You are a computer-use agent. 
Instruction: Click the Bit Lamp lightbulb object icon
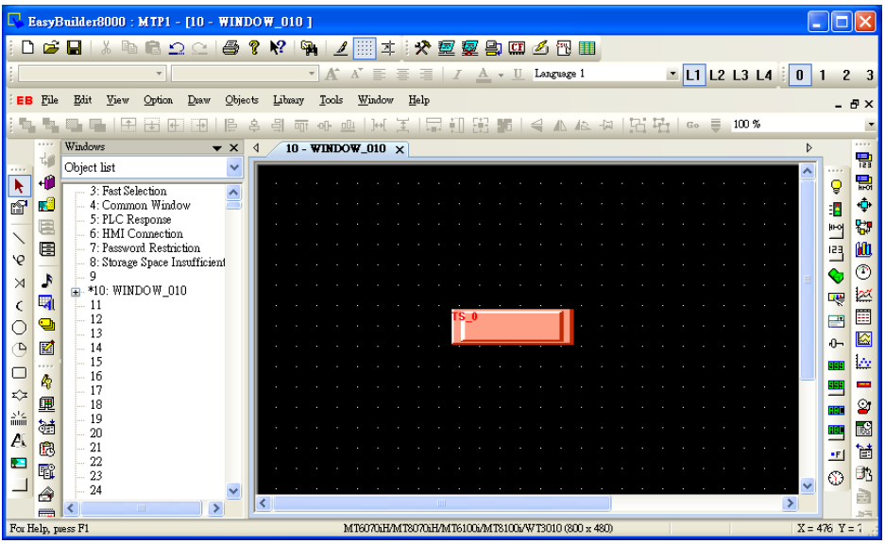click(836, 186)
